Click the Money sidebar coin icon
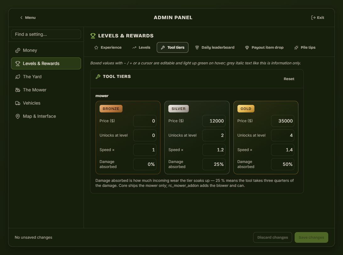 click(x=18, y=50)
